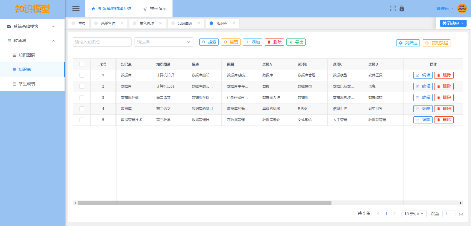Image resolution: width=471 pixels, height=226 pixels.
Task: Switch to the 样例演示 top tab
Action: 155,9
